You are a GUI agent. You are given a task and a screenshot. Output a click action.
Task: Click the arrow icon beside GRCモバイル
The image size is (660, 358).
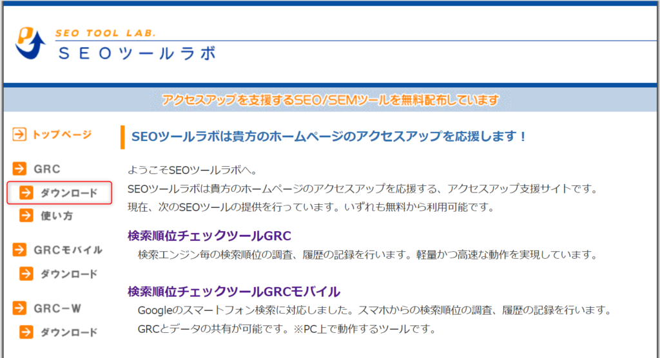click(x=19, y=249)
